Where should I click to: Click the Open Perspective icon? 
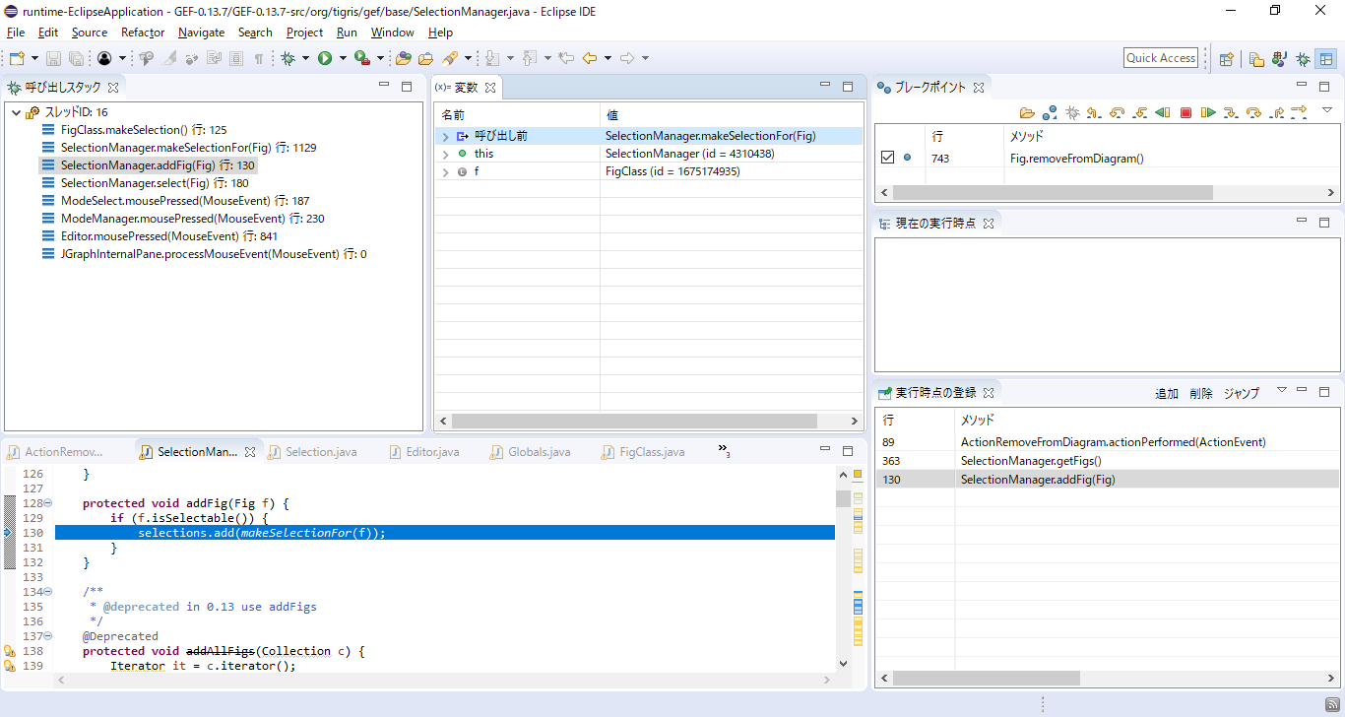click(1227, 59)
